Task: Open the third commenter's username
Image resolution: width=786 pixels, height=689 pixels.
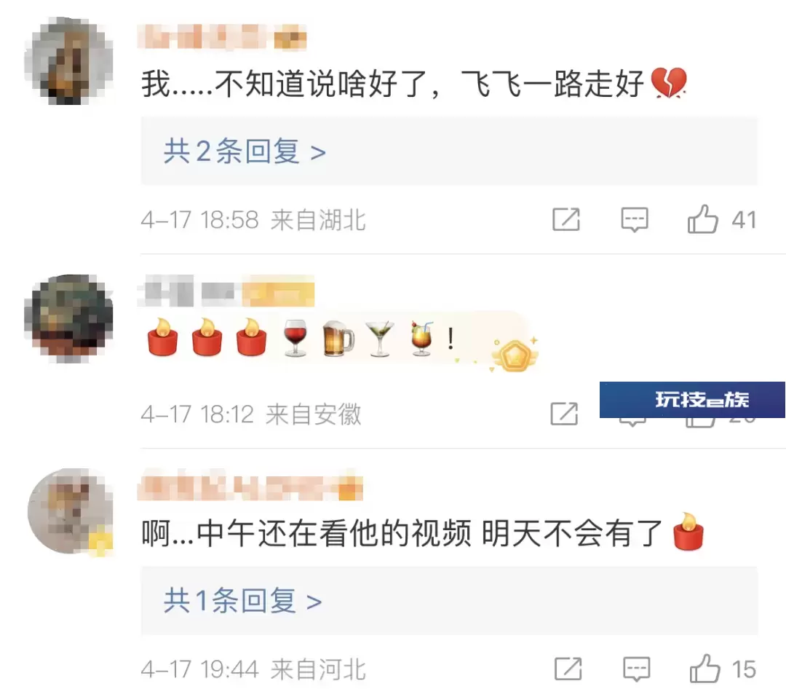Action: tap(250, 485)
